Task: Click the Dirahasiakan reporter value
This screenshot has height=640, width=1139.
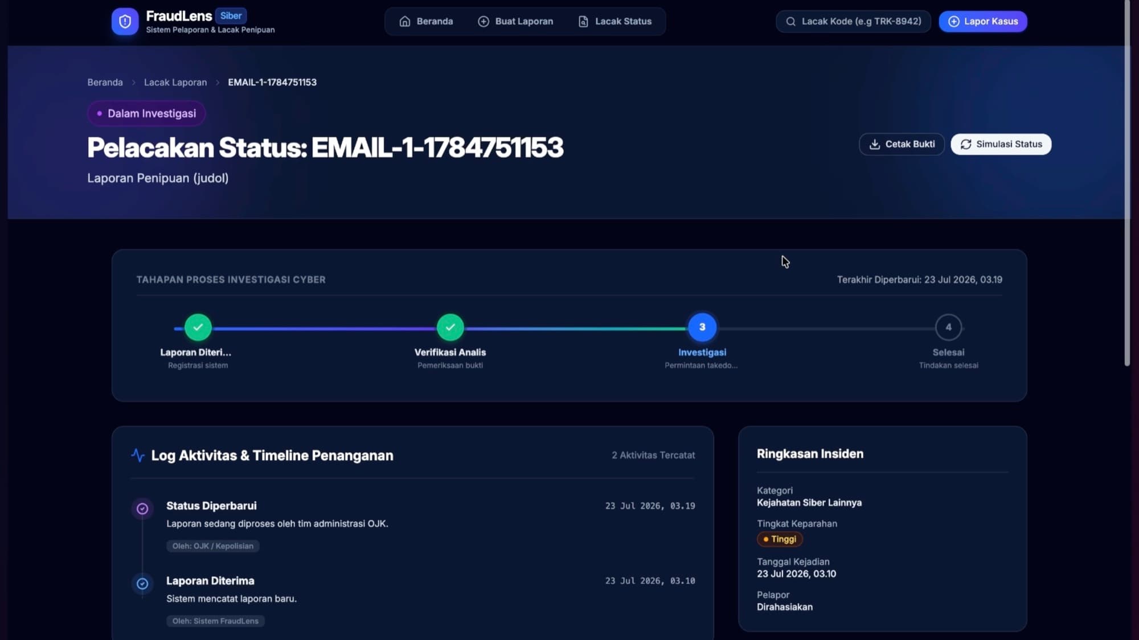Action: (x=784, y=608)
